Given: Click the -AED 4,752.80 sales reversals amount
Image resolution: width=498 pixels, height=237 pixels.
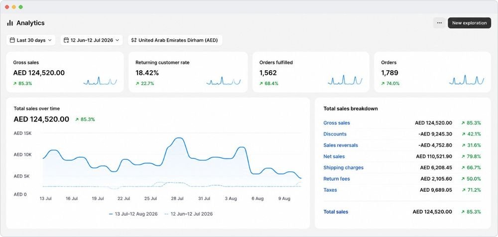Looking at the screenshot, I should pos(435,145).
